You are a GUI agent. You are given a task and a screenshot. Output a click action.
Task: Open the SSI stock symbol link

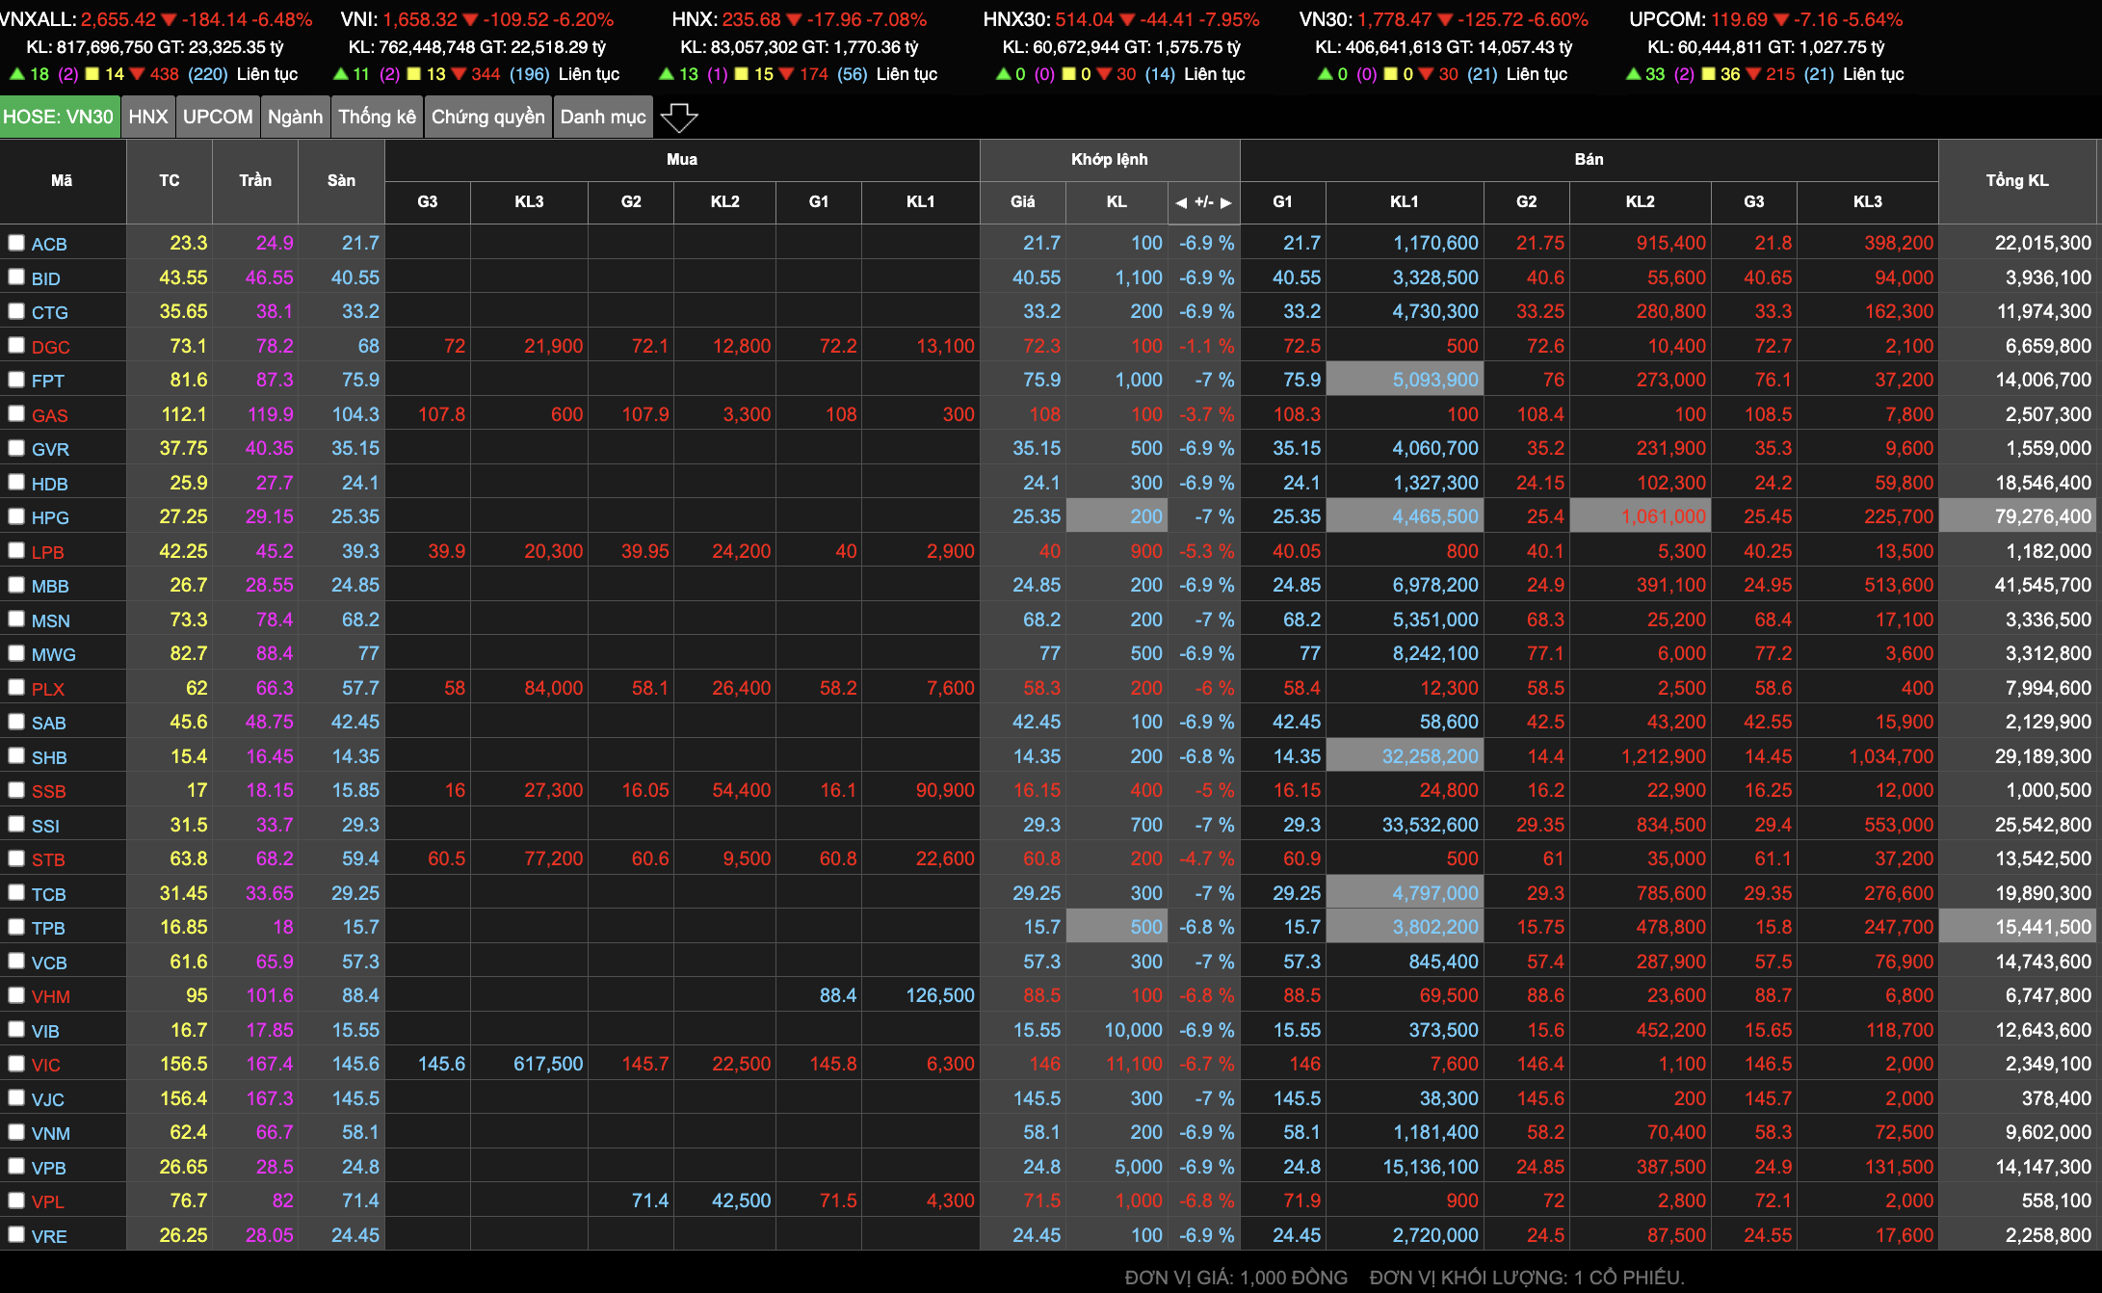pyautogui.click(x=45, y=826)
